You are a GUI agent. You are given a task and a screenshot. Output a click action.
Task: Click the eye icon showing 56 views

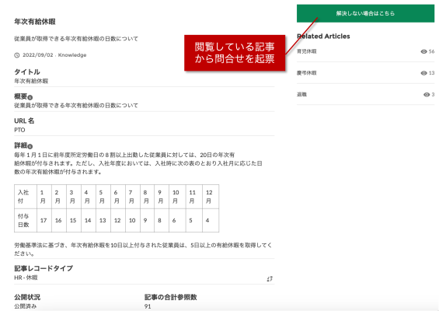point(424,51)
